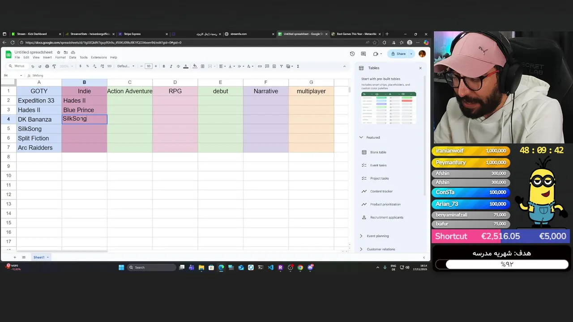Open the Extensions menu
Viewport: 573px width, 322px height.
click(99, 57)
